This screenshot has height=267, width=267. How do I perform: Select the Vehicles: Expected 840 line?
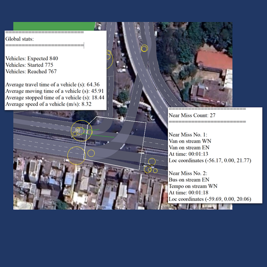[32, 58]
